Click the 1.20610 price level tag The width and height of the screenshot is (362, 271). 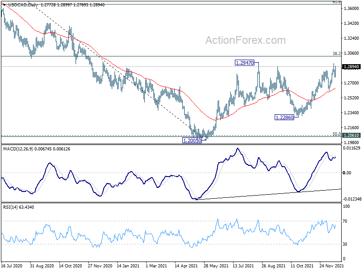[x=351, y=135]
